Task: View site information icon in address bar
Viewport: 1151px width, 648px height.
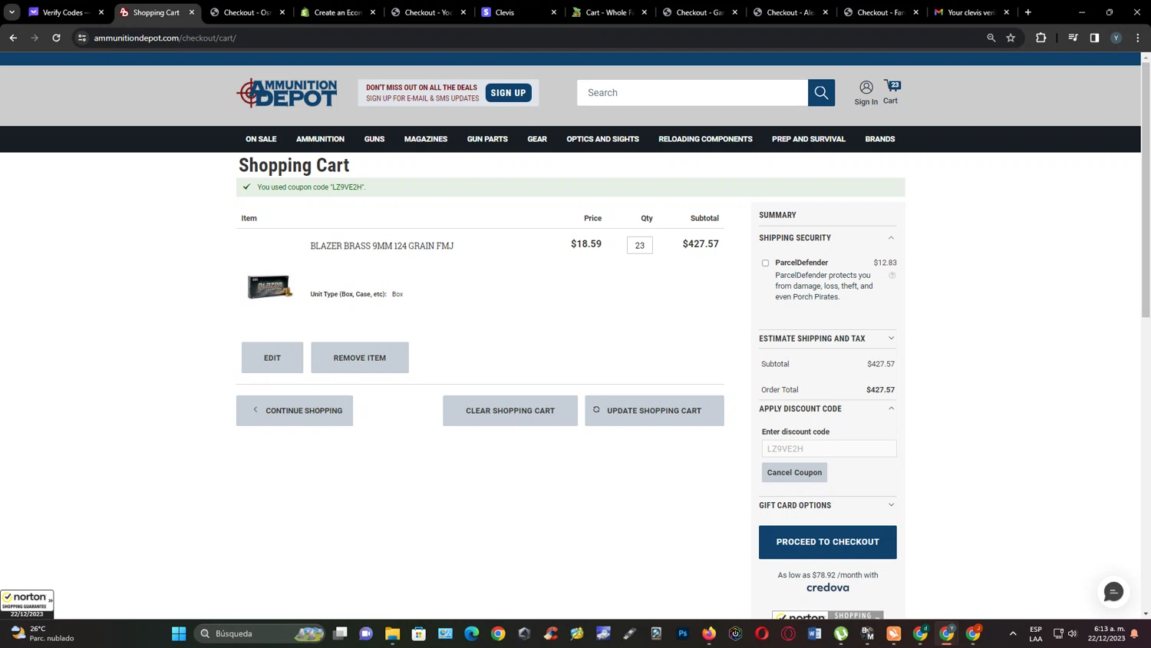Action: click(x=82, y=38)
